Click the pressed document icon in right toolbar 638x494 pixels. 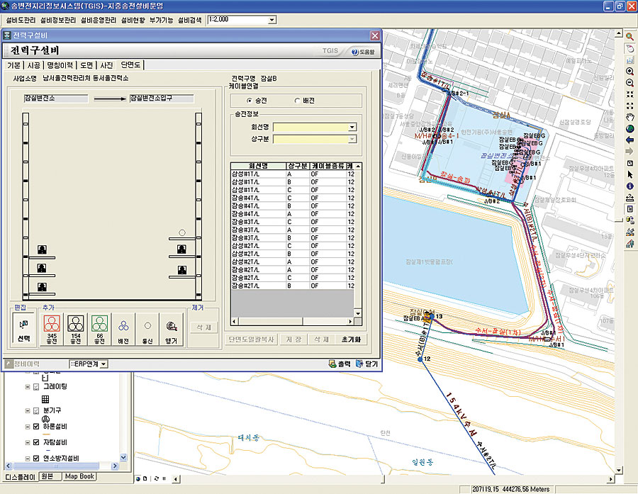click(x=630, y=209)
